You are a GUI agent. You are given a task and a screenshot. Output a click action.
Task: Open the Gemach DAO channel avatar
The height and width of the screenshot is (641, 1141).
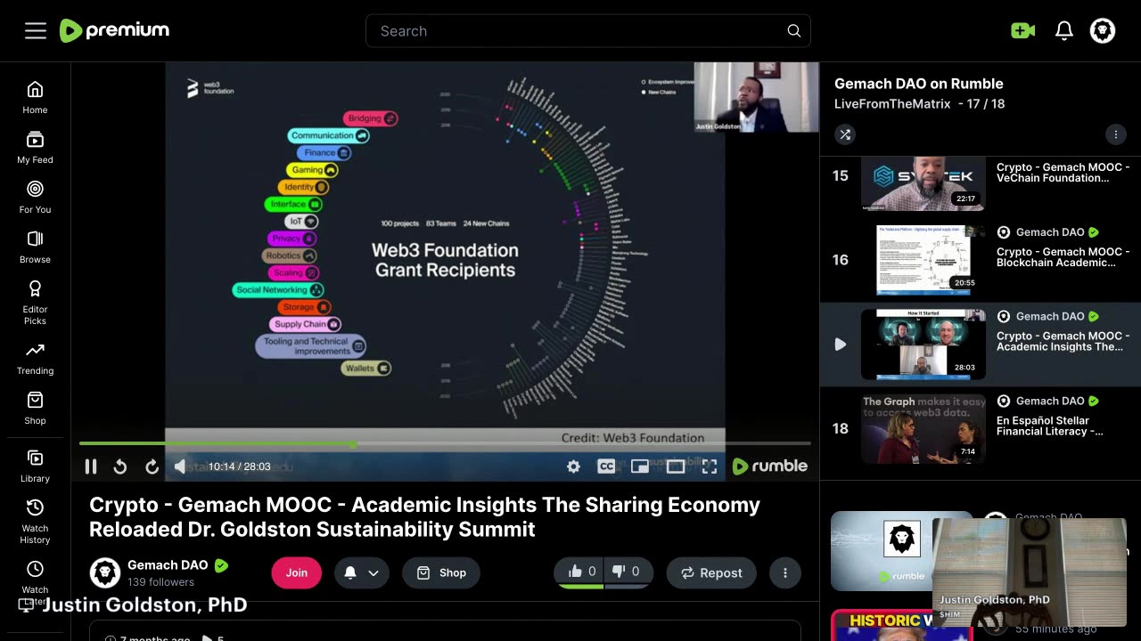(104, 572)
